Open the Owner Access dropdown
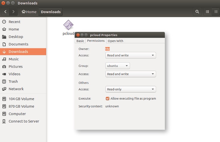 tap(131, 55)
